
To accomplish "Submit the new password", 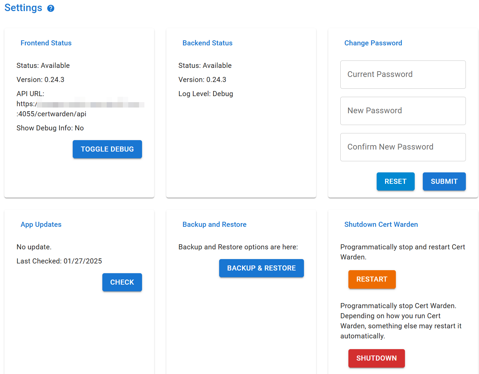I will [x=444, y=181].
